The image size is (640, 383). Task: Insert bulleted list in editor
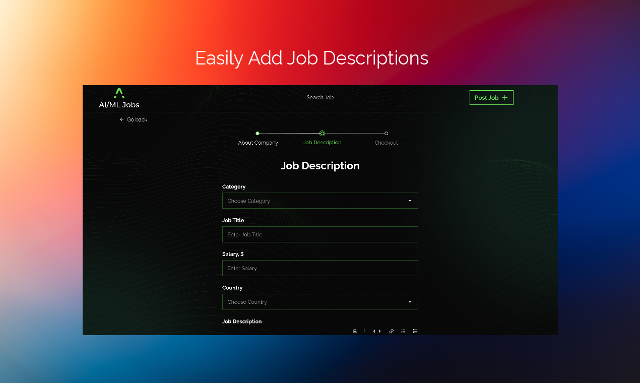point(403,331)
